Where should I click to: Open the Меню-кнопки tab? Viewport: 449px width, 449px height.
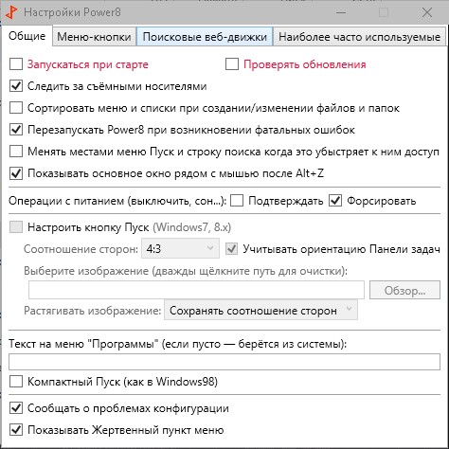pyautogui.click(x=94, y=37)
